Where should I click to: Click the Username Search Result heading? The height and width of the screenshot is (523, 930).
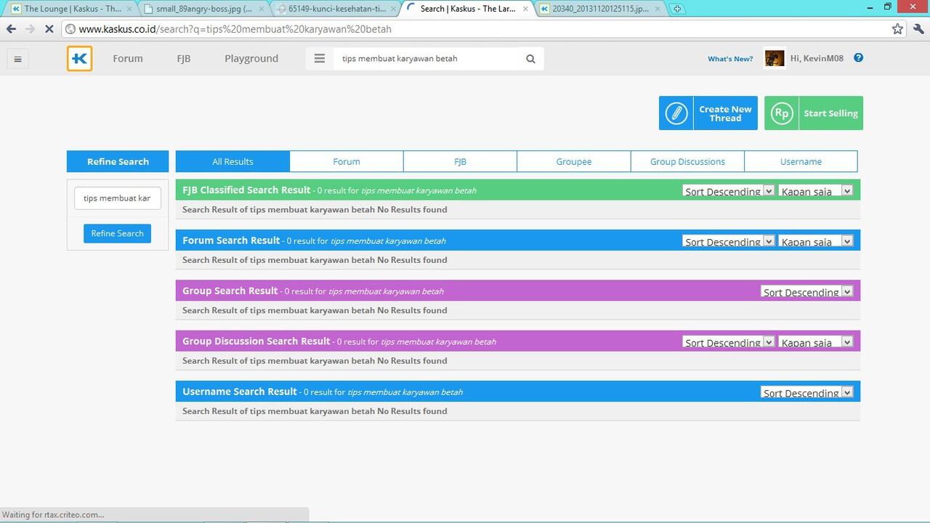pyautogui.click(x=240, y=392)
